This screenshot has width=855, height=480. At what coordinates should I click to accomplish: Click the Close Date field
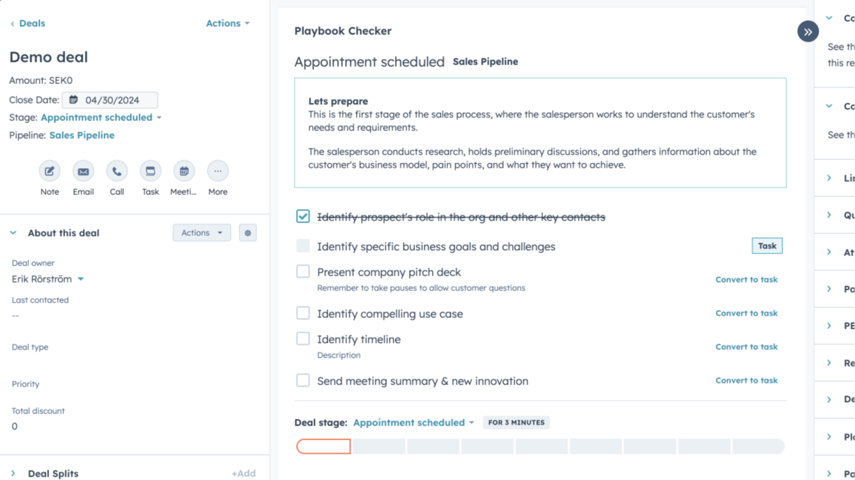(x=110, y=100)
